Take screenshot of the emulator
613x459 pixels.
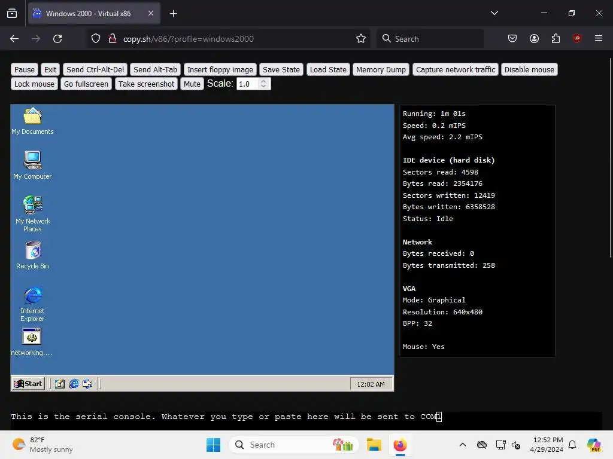pos(146,84)
